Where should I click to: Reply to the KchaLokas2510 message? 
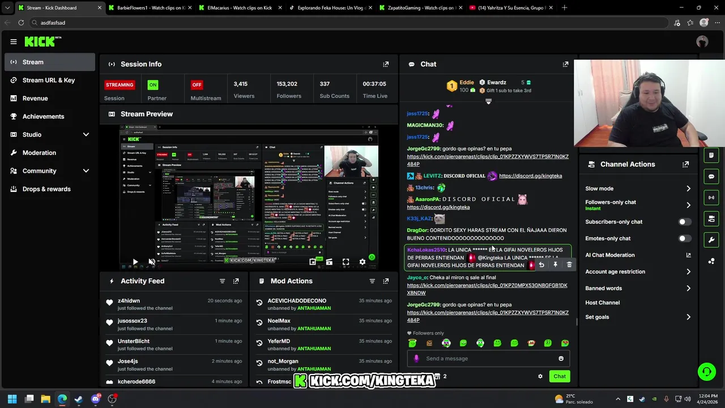click(541, 265)
